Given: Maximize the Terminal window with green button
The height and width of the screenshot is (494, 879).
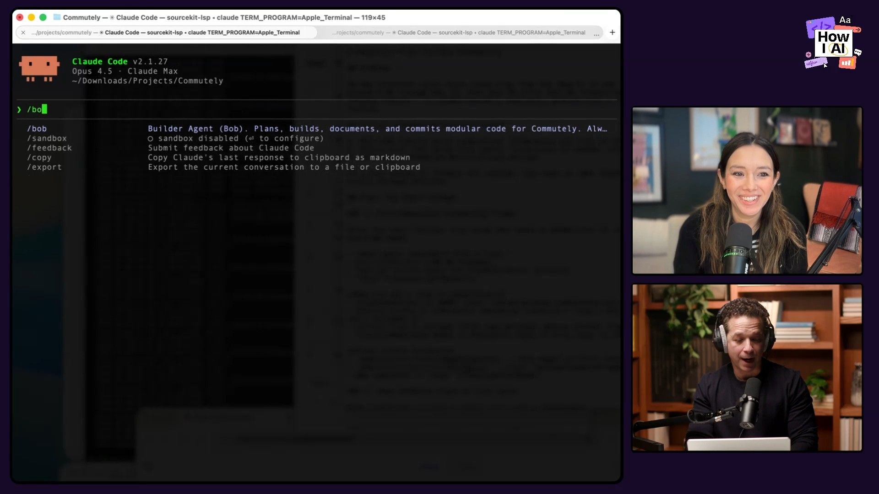Looking at the screenshot, I should pos(43,17).
